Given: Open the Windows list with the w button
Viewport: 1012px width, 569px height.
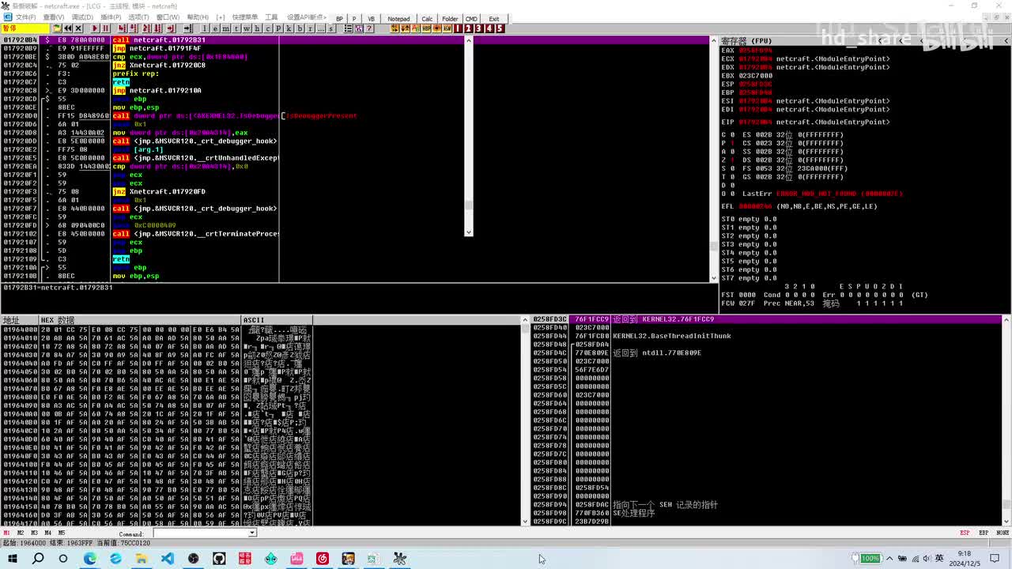Looking at the screenshot, I should pos(247,28).
